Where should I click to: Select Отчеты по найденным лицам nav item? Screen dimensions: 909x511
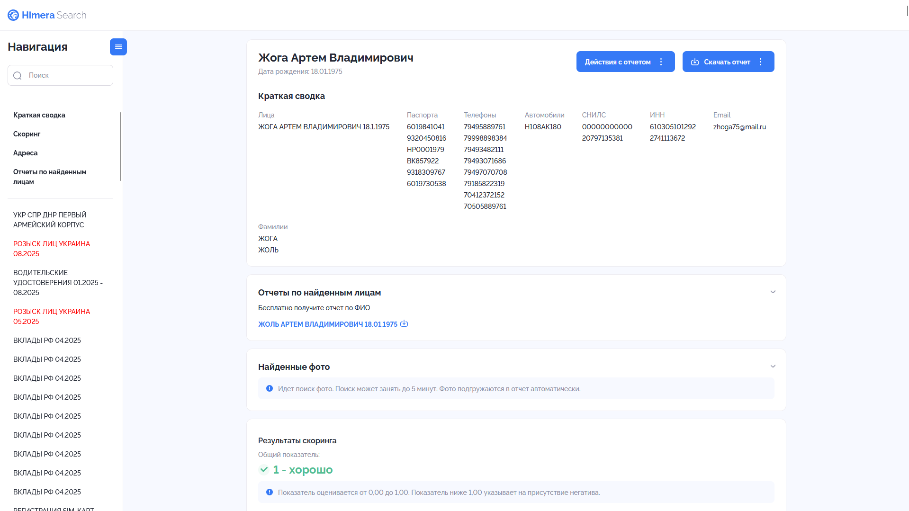click(x=50, y=177)
